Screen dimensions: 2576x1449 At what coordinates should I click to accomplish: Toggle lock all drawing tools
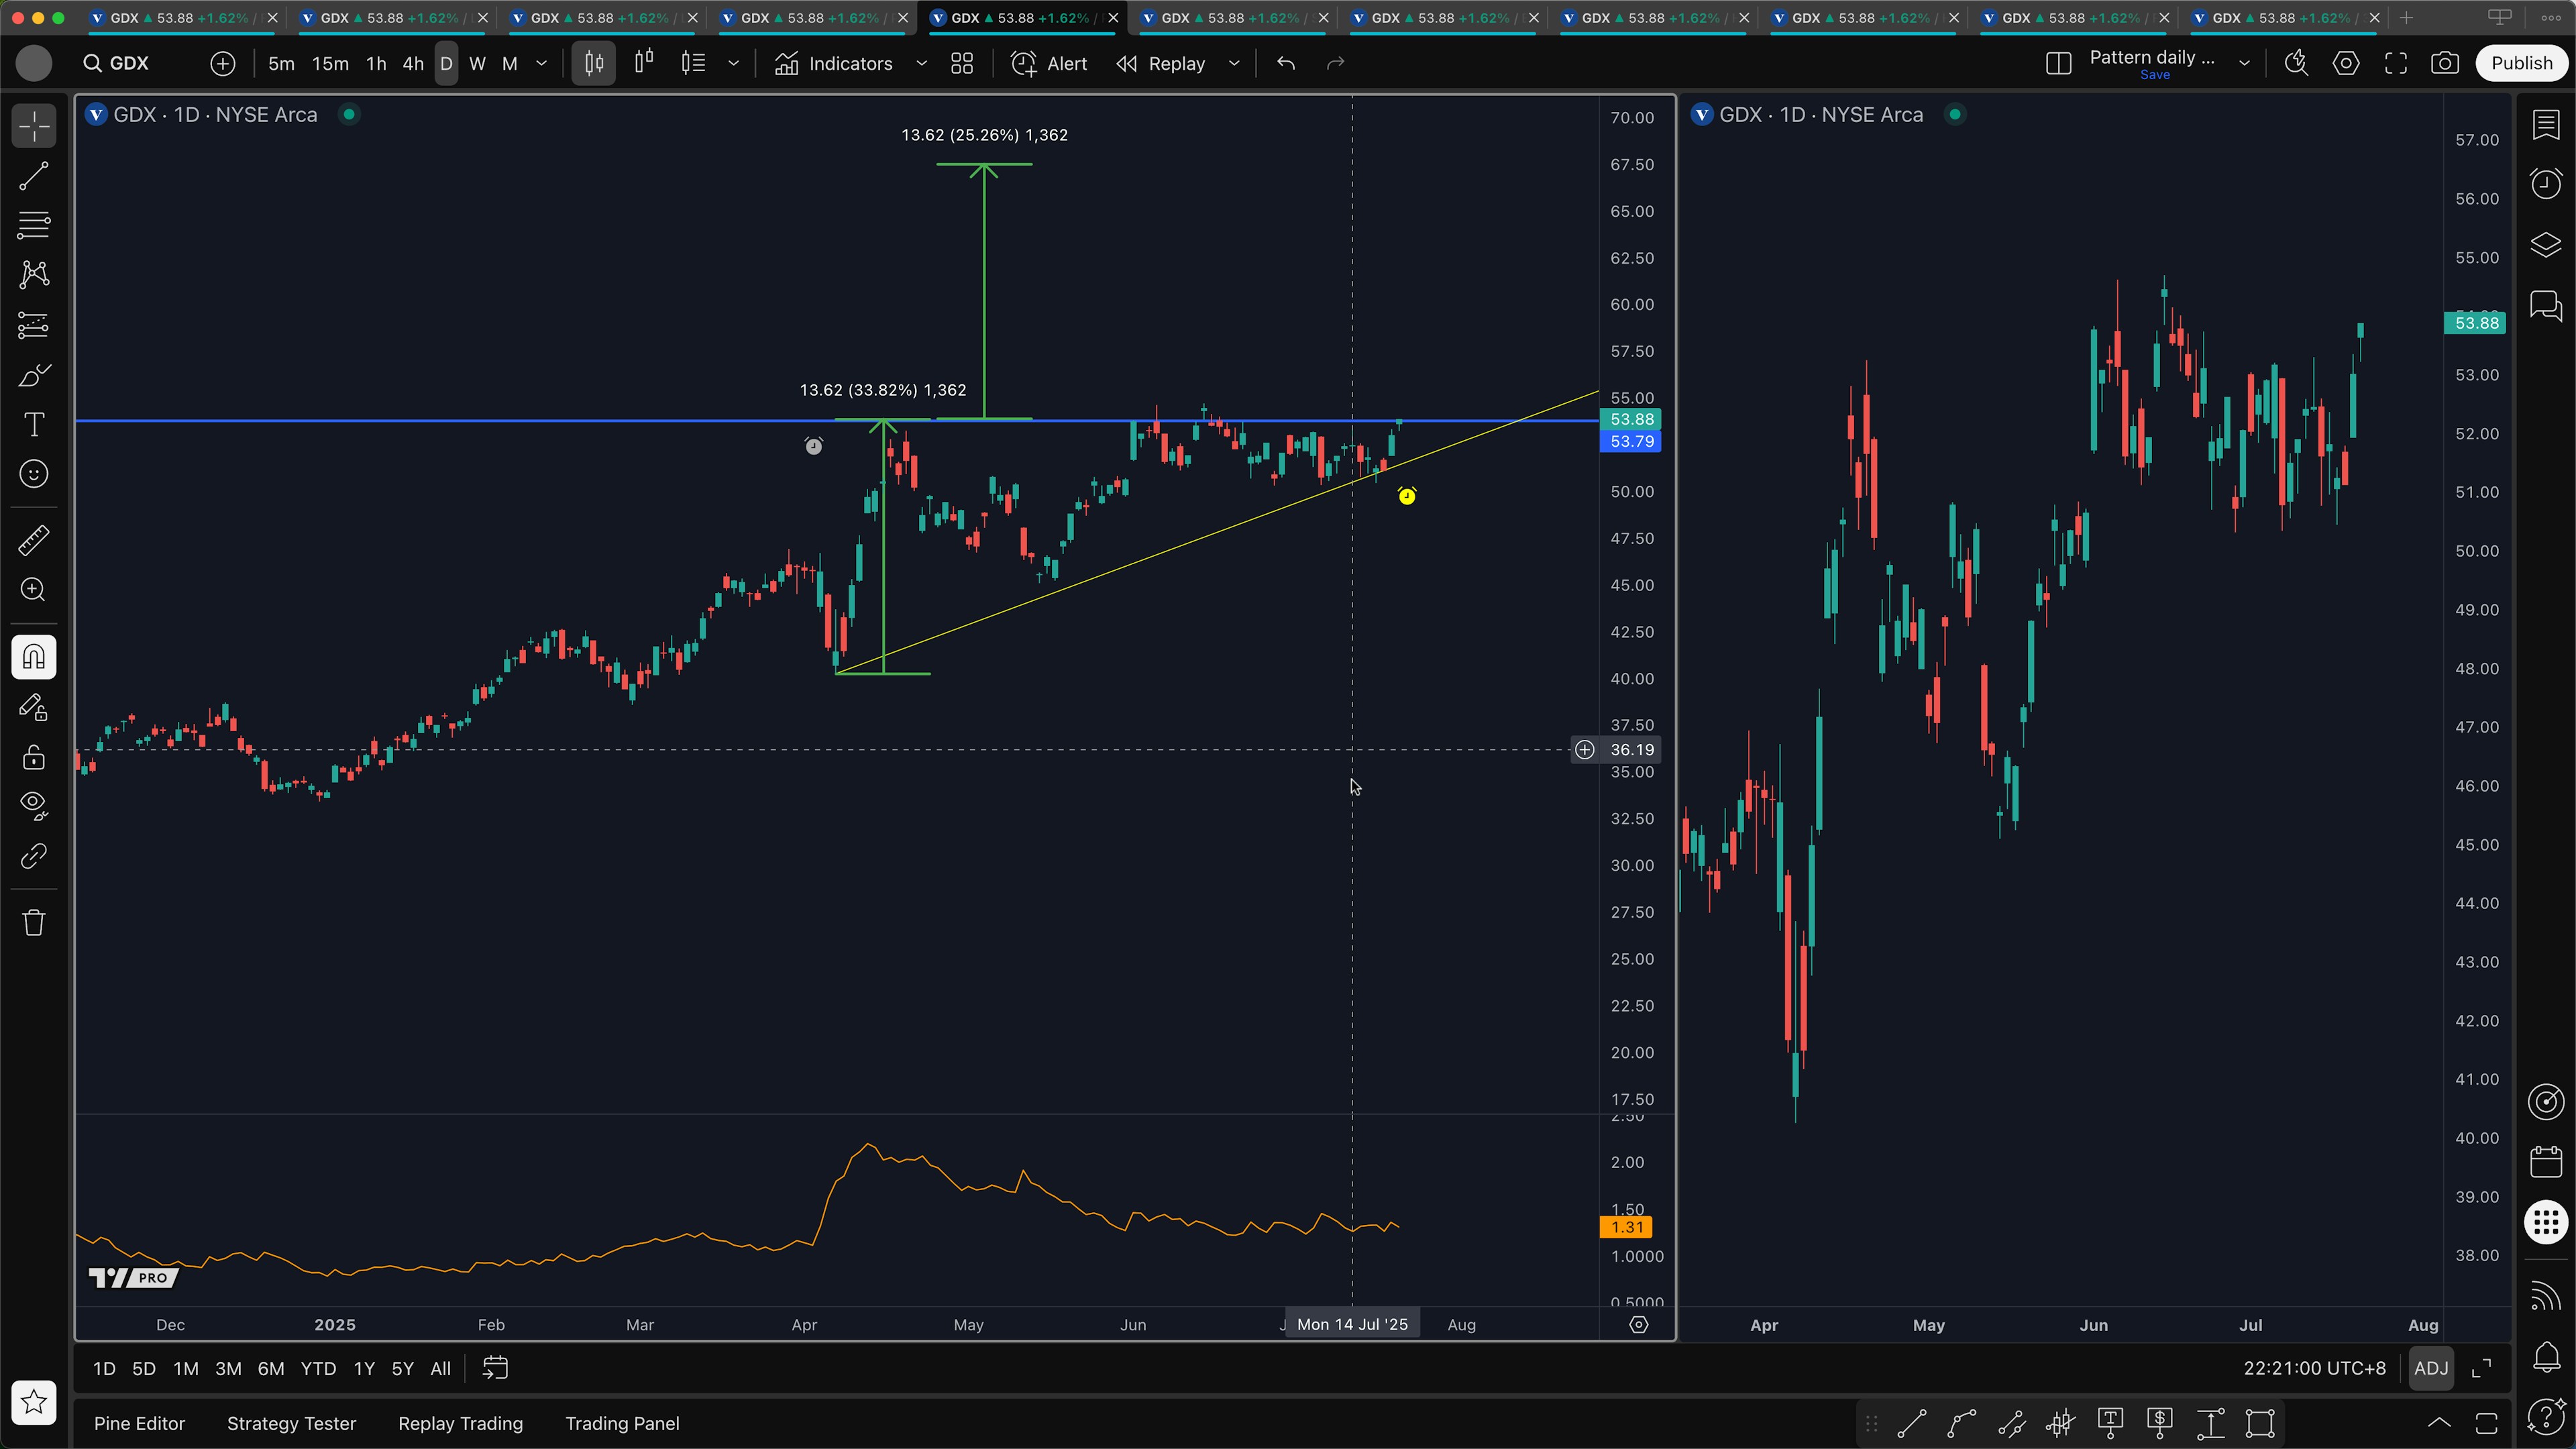click(34, 757)
